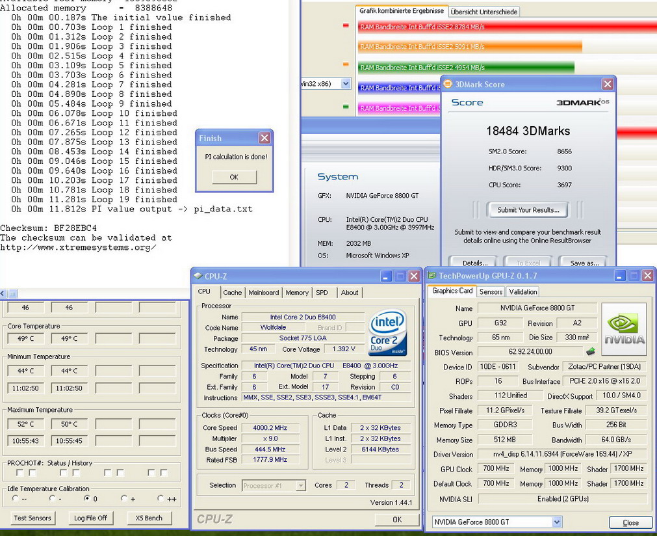
Task: Click OK button in CPU-Z
Action: click(x=397, y=519)
